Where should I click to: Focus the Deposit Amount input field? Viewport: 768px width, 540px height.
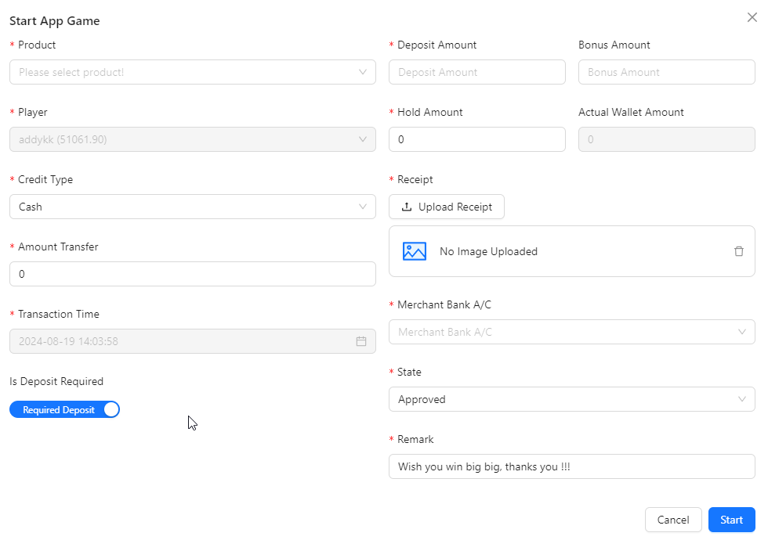tap(476, 72)
